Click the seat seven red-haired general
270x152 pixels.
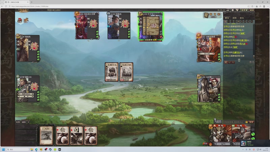pos(87,26)
